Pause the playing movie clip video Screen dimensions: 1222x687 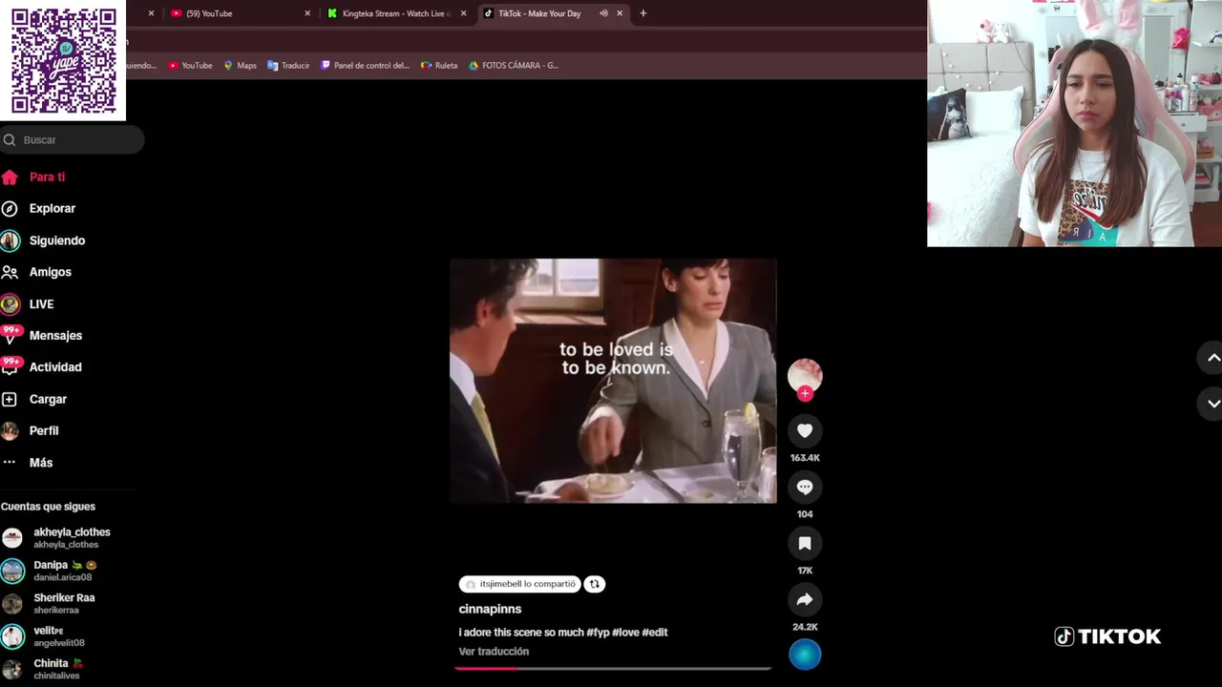click(x=613, y=381)
